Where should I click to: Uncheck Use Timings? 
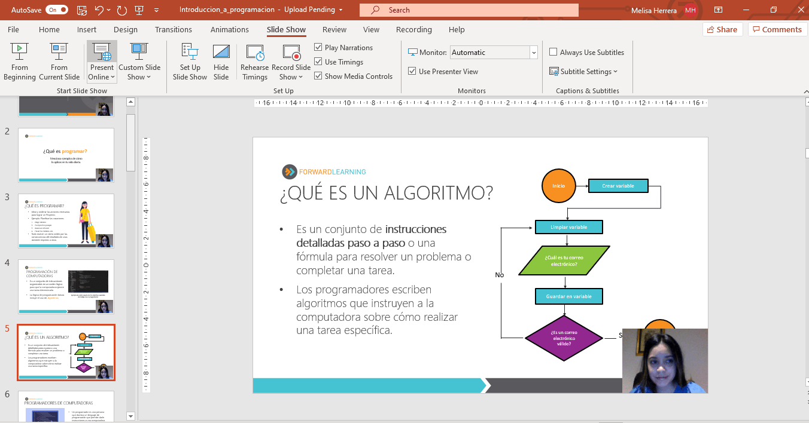pos(318,62)
